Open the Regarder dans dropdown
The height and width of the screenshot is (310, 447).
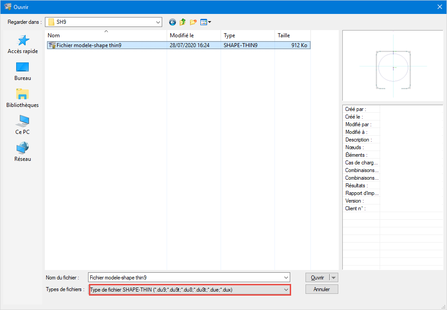pyautogui.click(x=158, y=22)
